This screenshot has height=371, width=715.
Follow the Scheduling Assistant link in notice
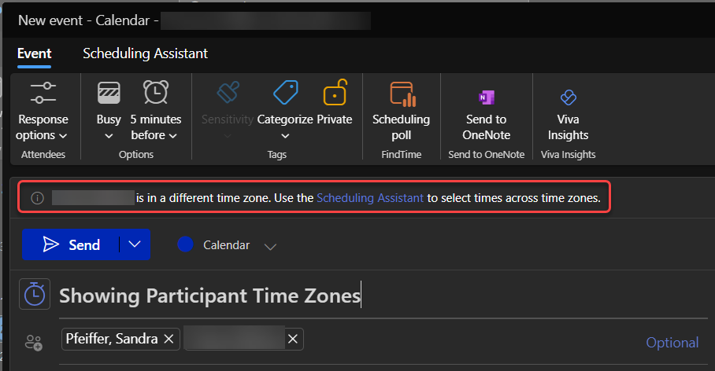coord(370,199)
